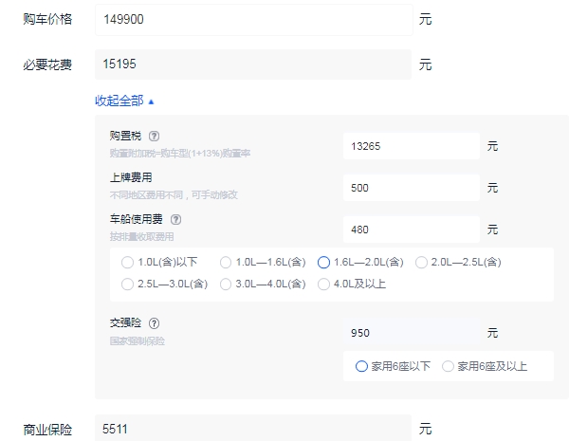Click the 购置税 help question icon
The height and width of the screenshot is (441, 569).
154,137
